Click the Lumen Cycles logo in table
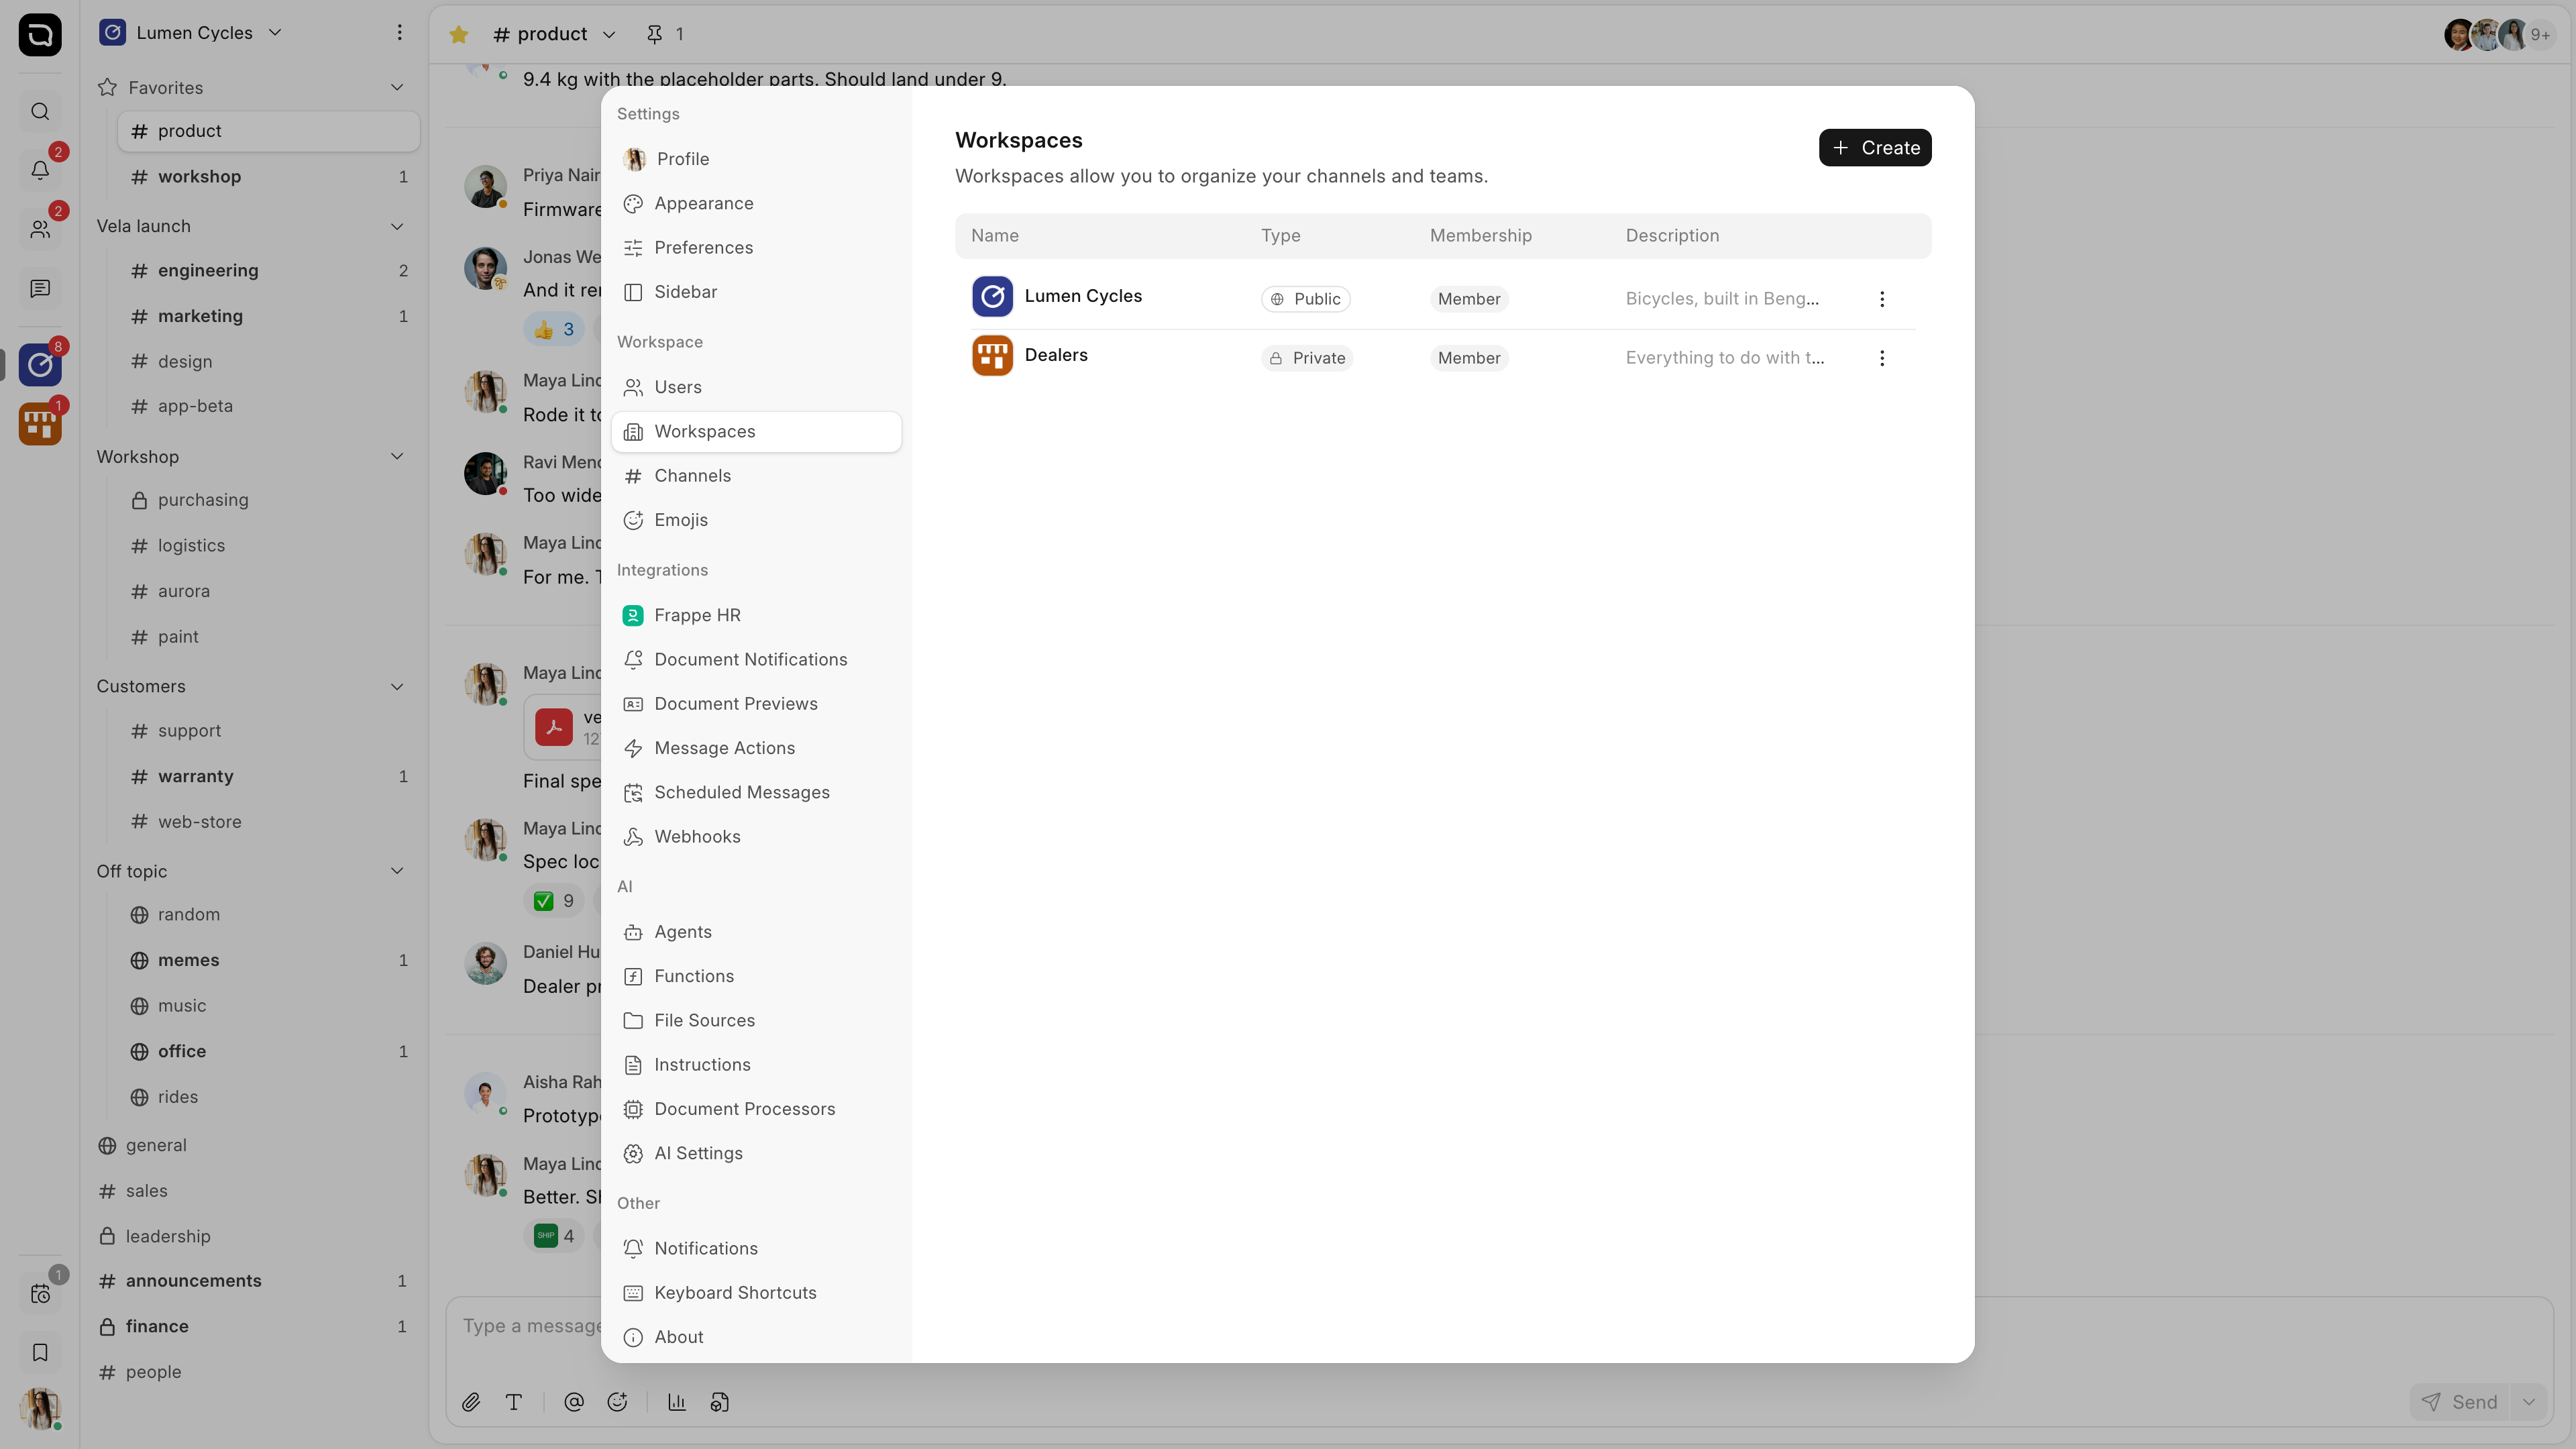This screenshot has width=2576, height=1449. coord(992,297)
